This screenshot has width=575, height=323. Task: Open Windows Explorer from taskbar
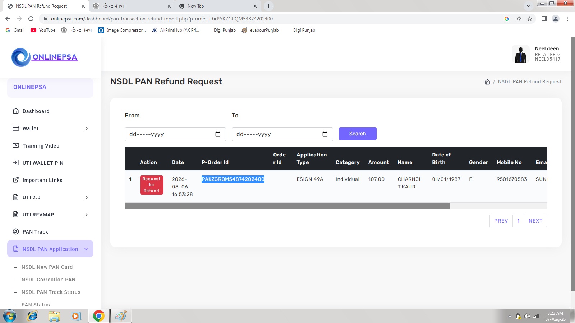coord(54,316)
